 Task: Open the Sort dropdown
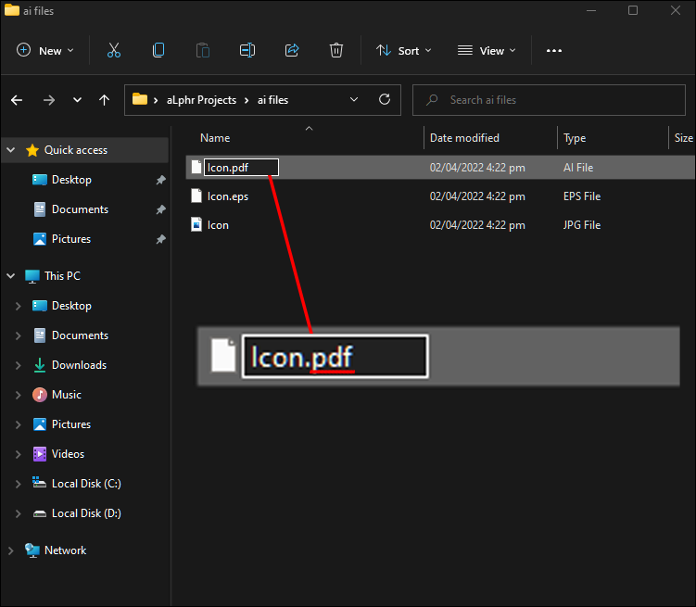(403, 51)
